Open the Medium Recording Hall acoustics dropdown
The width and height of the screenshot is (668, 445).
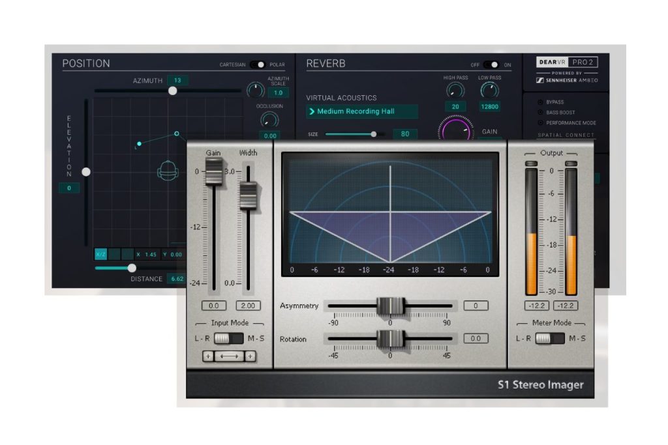click(x=361, y=111)
